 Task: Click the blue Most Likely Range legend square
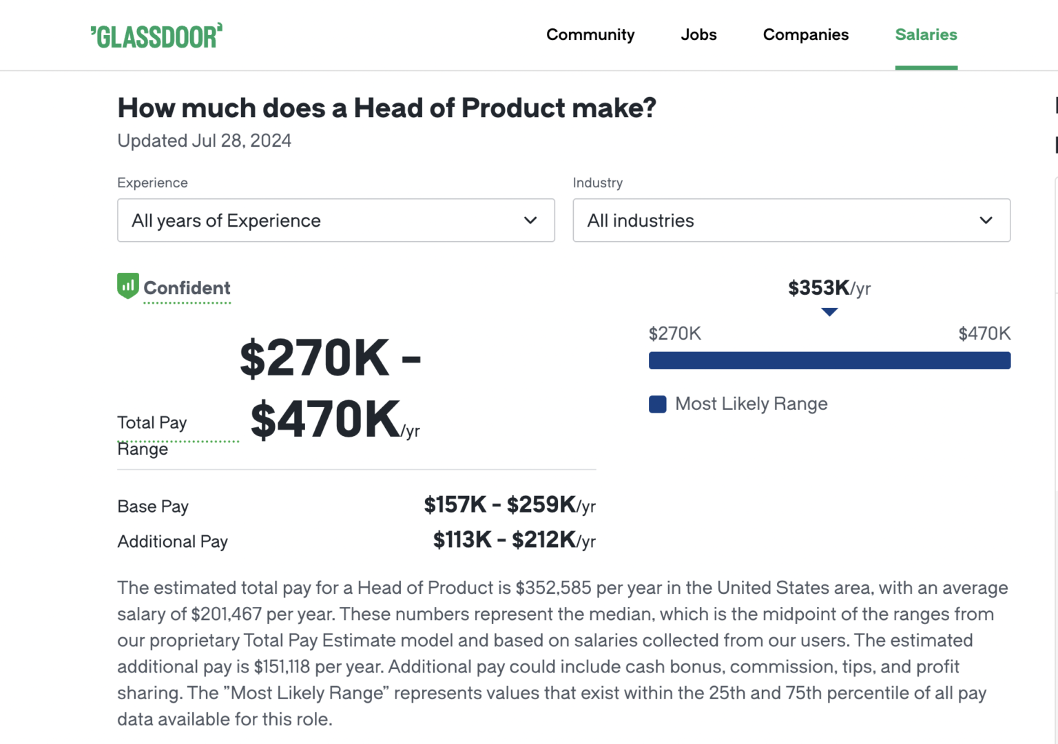pos(657,404)
